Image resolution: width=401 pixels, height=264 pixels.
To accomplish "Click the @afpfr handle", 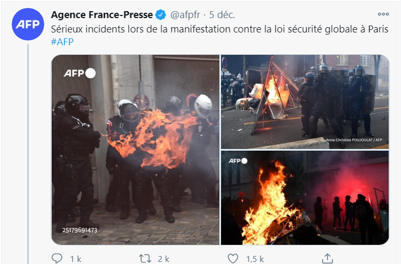I will pyautogui.click(x=185, y=15).
